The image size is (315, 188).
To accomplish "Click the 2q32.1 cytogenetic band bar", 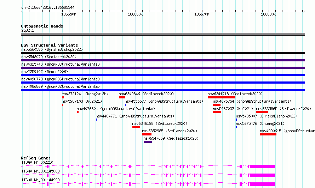I will (163, 35).
